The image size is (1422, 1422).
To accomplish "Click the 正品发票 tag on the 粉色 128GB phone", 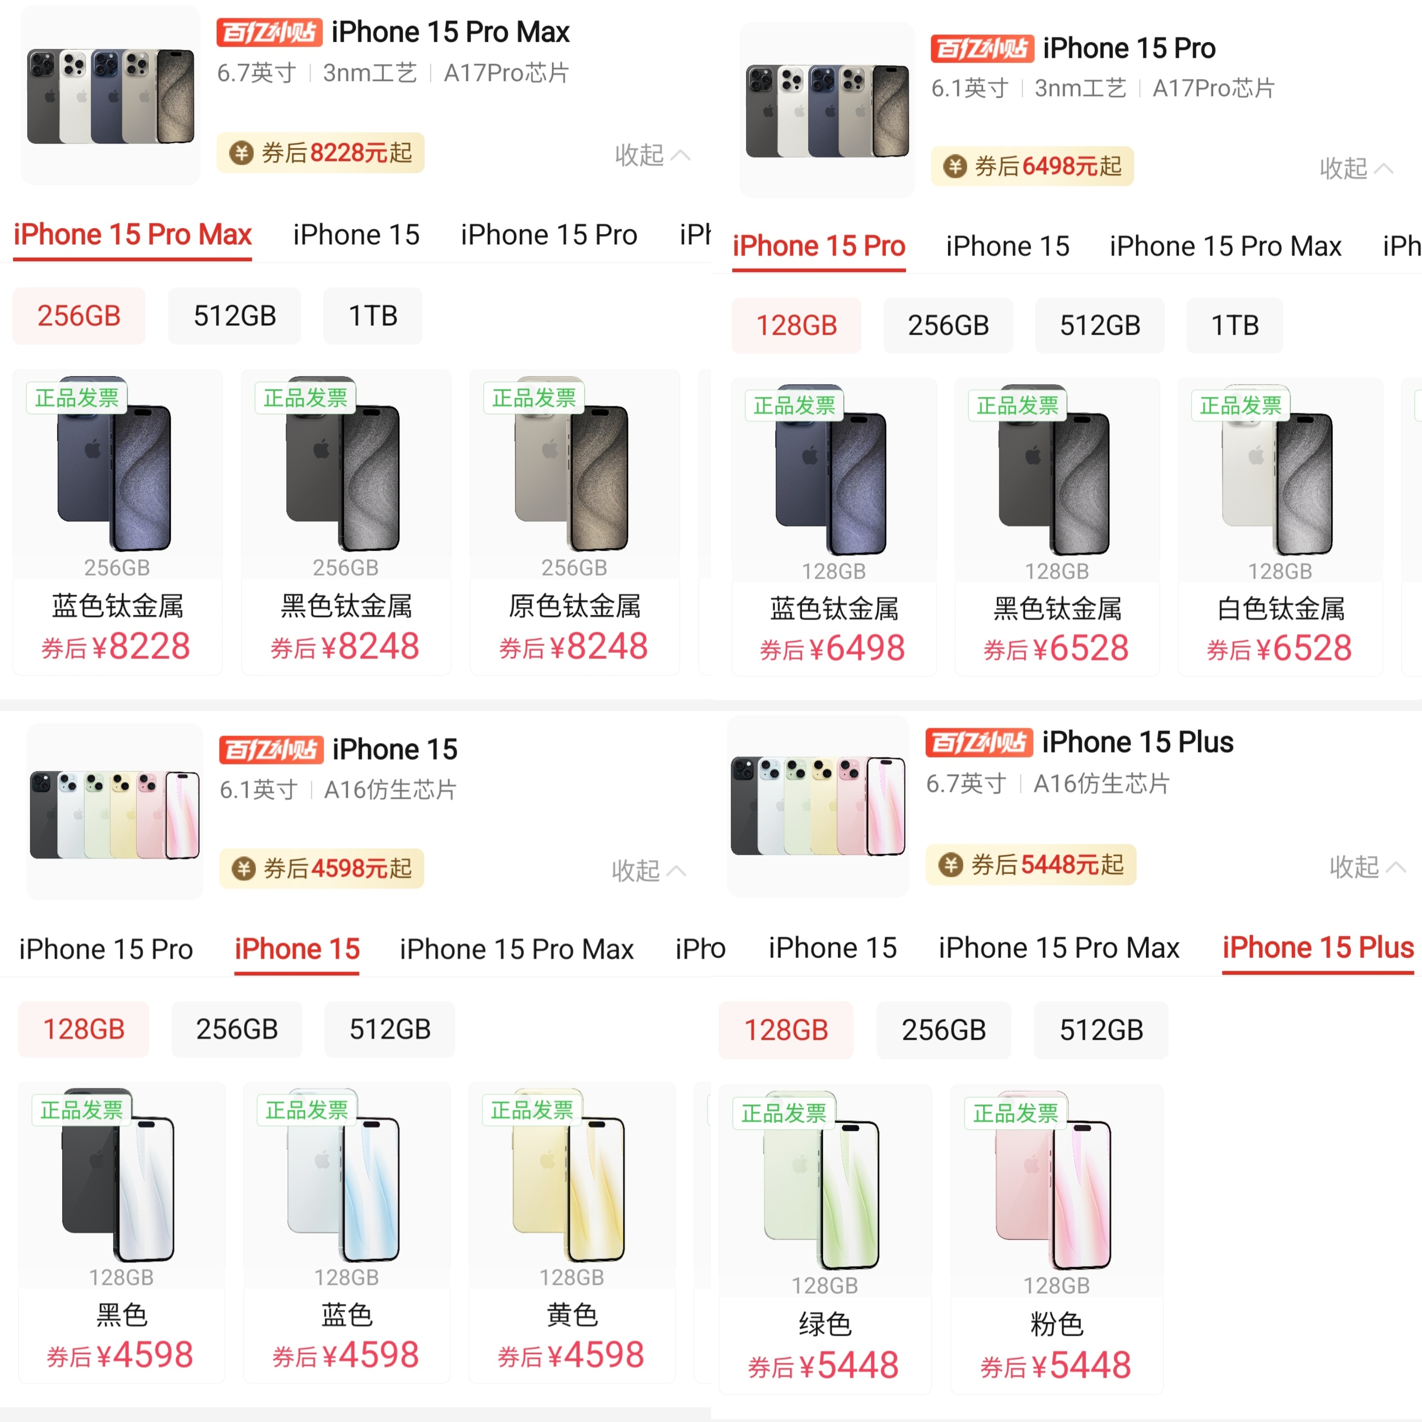I will (x=1016, y=1113).
